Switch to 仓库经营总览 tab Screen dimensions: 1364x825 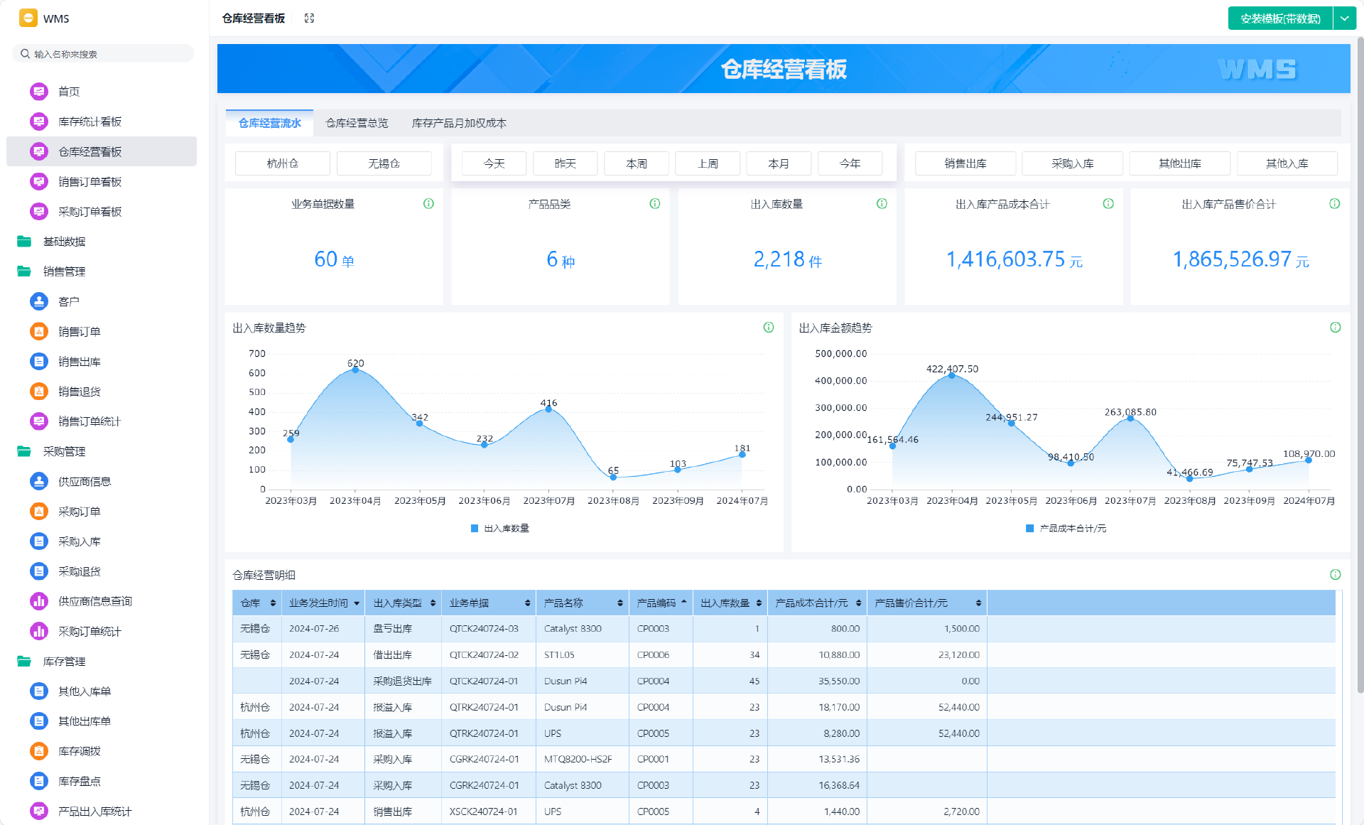click(x=357, y=124)
